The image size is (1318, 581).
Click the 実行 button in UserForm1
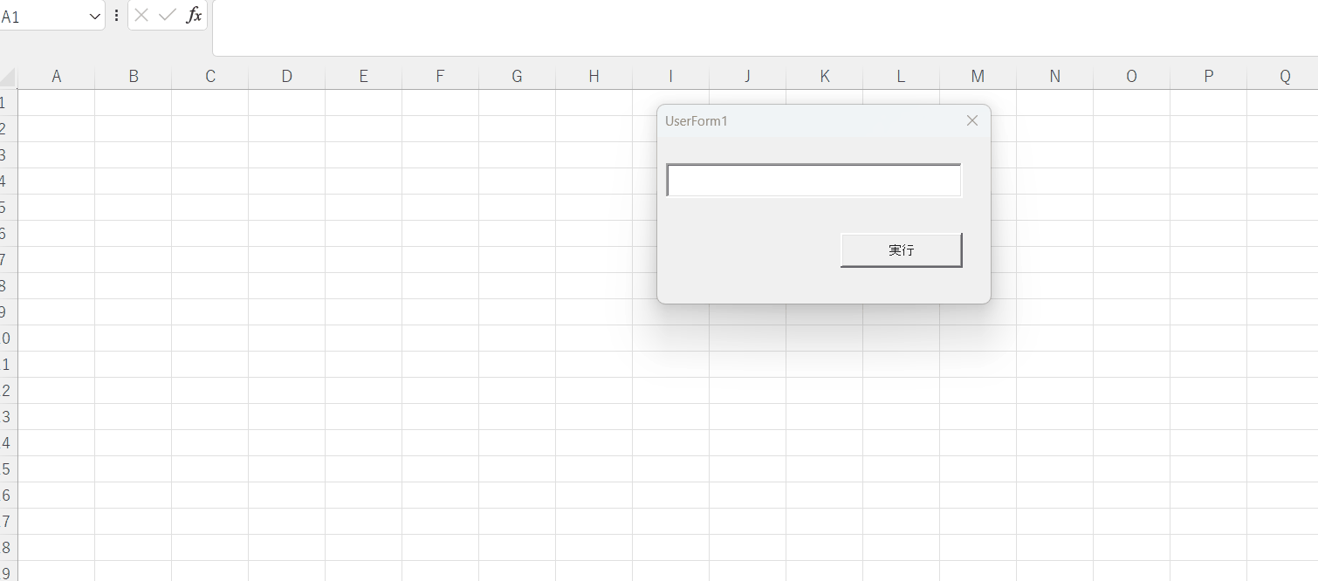tap(901, 249)
